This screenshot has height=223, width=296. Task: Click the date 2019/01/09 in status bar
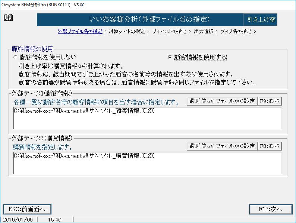(18, 220)
